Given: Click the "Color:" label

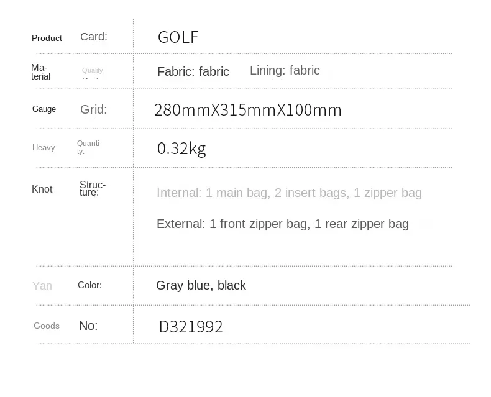Looking at the screenshot, I should point(89,285).
